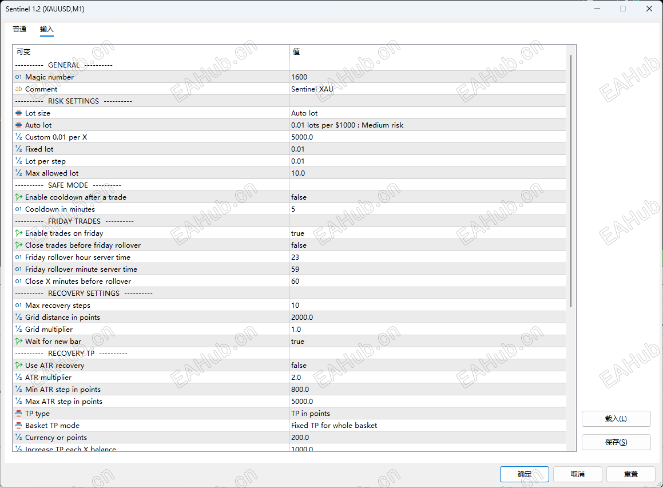Viewport: 663px width, 488px height.
Task: Click the bool icon beside Close trades before friday rollover
Action: 19,245
